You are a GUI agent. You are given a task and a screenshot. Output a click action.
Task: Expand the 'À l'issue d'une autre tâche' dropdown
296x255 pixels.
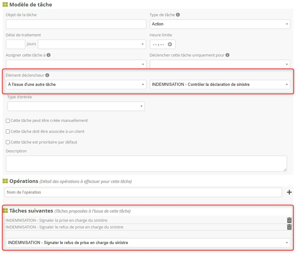[76, 85]
